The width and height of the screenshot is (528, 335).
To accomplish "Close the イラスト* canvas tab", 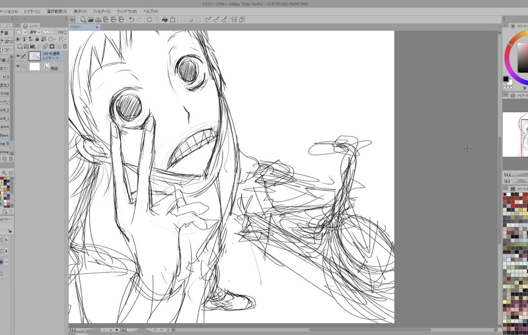I will click(97, 27).
